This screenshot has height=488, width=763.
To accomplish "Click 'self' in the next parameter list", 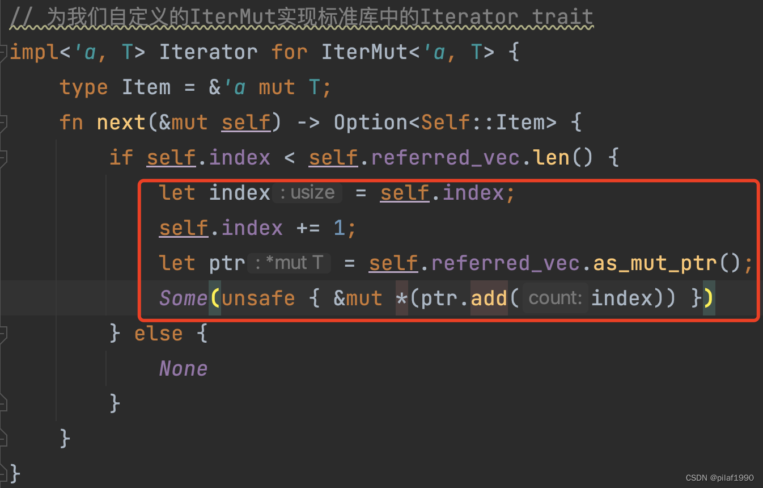I will pos(246,123).
